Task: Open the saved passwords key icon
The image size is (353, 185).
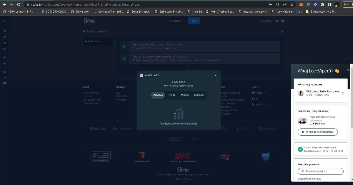Action: (271, 5)
